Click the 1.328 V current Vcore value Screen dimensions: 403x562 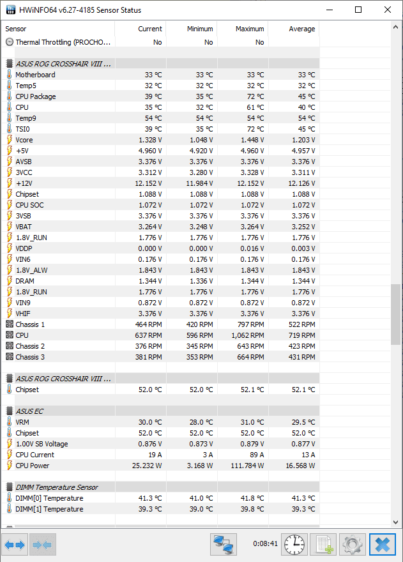tap(150, 140)
